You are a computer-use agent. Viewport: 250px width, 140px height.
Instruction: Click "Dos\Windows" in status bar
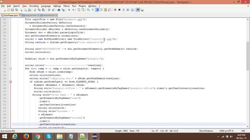coord(206,131)
